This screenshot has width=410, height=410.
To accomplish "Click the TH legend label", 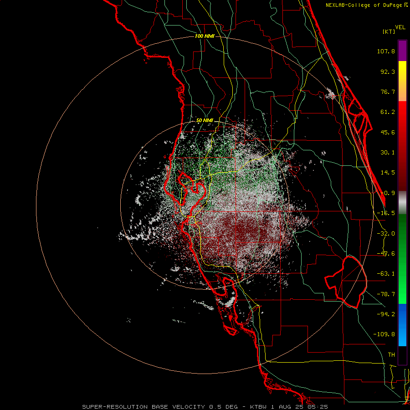I will click(x=391, y=354).
